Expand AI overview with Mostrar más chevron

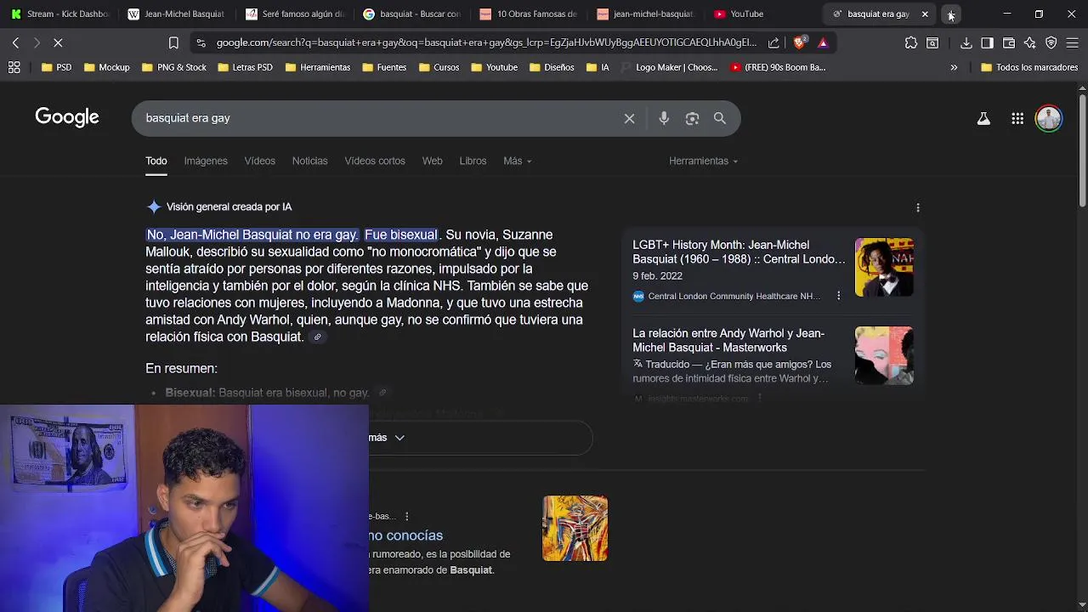click(x=399, y=438)
